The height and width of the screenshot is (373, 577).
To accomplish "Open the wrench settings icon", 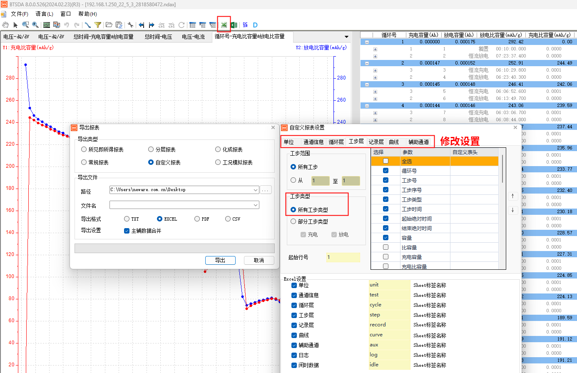I will pos(130,25).
